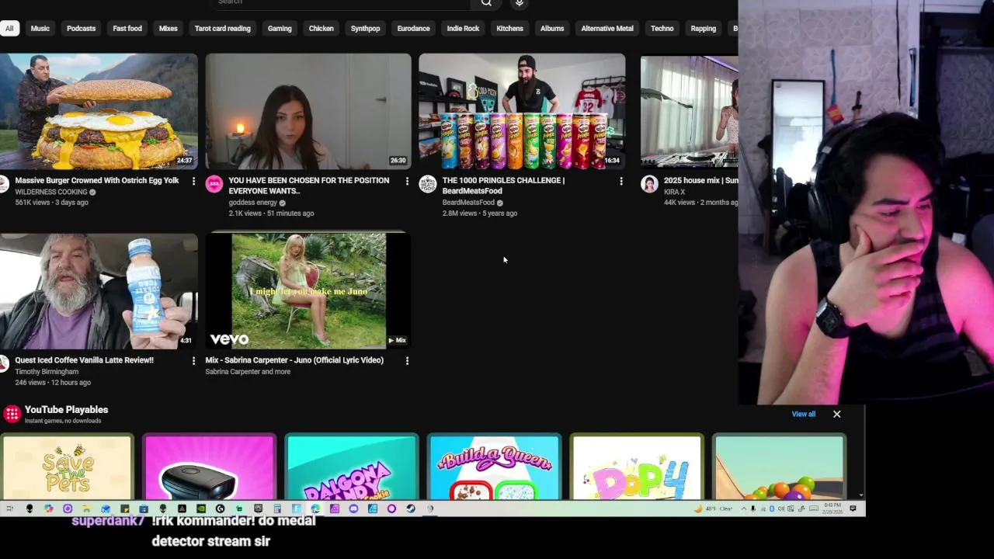
Task: Select the Indie Rock filter chip
Action: click(x=463, y=29)
